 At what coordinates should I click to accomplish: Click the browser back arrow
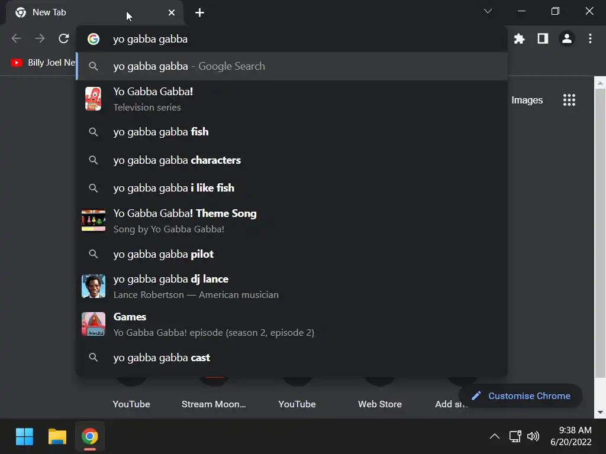pos(16,38)
